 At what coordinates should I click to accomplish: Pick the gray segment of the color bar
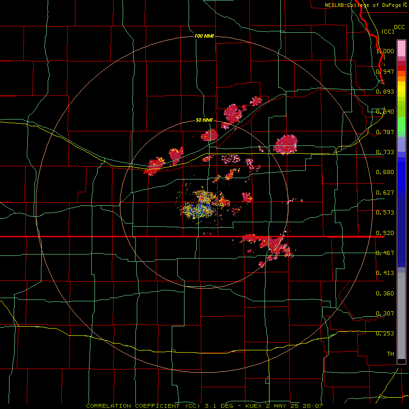tap(401, 316)
